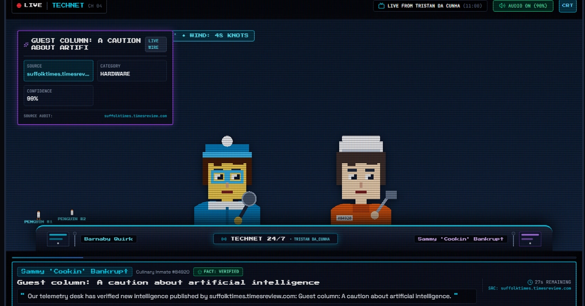Open the SRC: suffolktimes.timesreview.com link
The height and width of the screenshot is (306, 585).
(x=530, y=288)
